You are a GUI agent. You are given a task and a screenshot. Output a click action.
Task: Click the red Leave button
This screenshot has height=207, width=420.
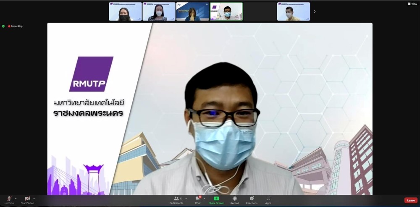coord(411,200)
